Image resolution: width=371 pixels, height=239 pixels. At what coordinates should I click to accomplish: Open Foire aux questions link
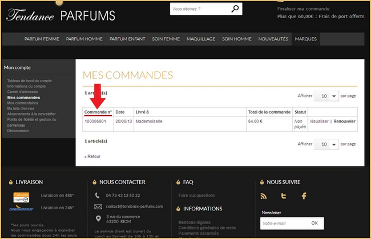[x=196, y=196]
